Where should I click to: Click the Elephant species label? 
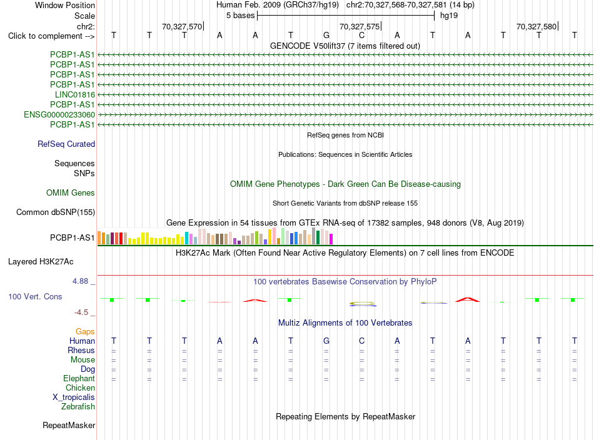pos(79,378)
